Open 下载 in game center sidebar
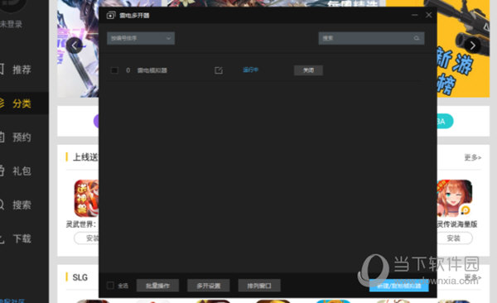 [22, 238]
